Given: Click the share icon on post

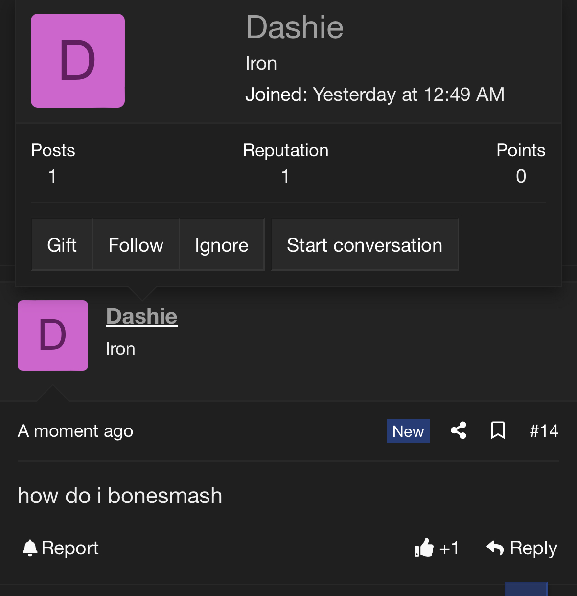Looking at the screenshot, I should pyautogui.click(x=459, y=431).
